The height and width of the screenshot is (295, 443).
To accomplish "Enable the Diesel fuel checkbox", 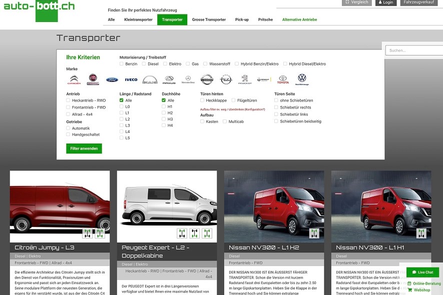I will pyautogui.click(x=144, y=64).
